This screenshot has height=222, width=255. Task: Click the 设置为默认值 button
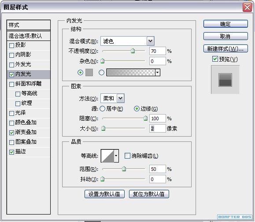[x=104, y=194]
